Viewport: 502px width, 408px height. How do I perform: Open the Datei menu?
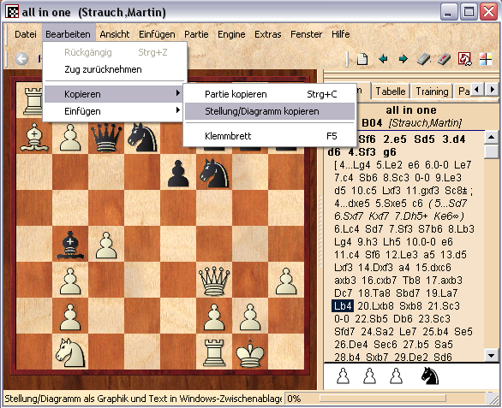click(x=26, y=34)
